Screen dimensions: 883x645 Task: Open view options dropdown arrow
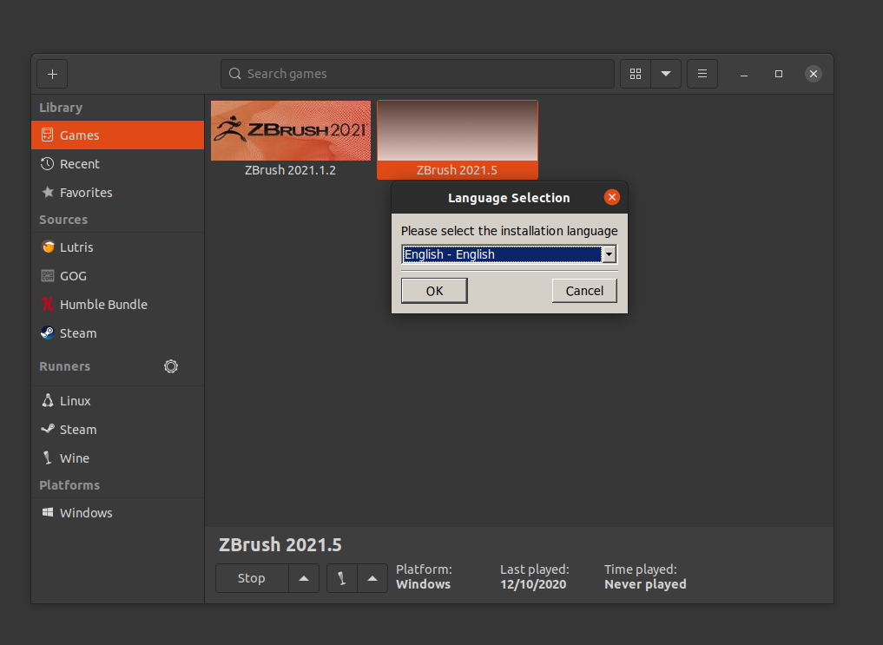(666, 74)
